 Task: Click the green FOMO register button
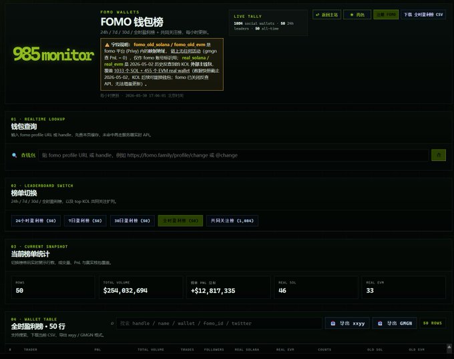coord(386,15)
